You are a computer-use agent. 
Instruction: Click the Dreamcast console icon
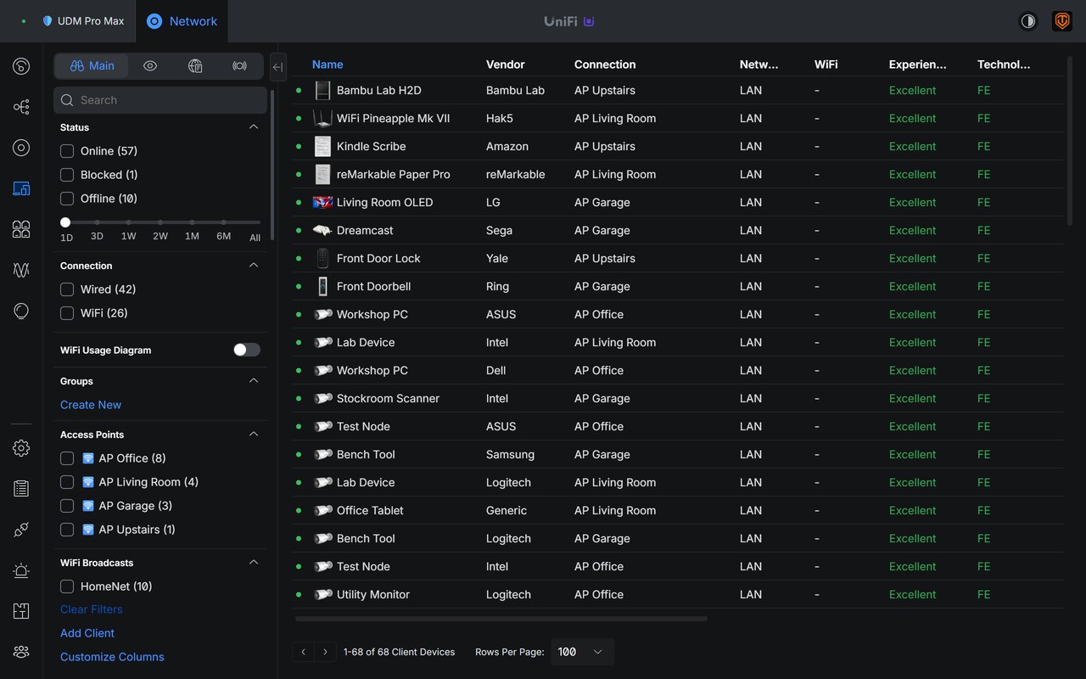tap(322, 230)
